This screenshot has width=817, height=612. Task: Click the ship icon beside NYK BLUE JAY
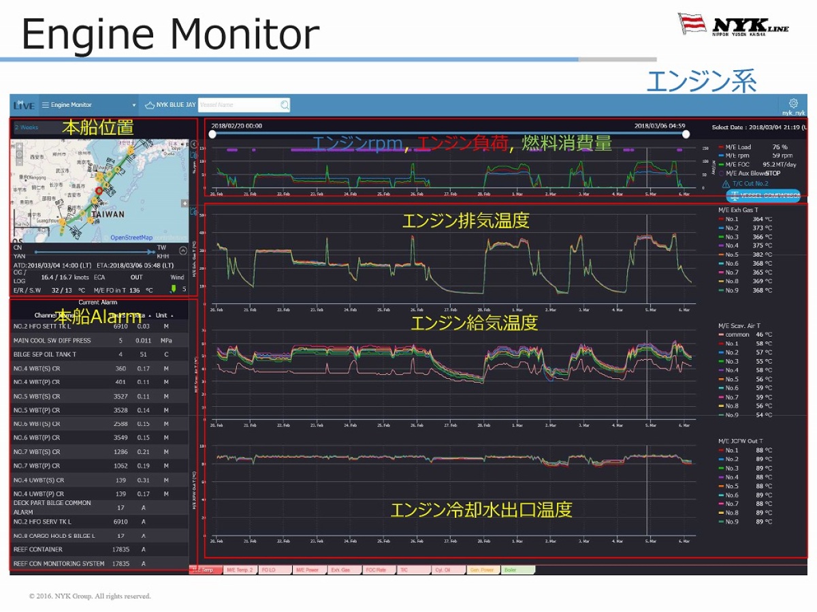point(150,105)
